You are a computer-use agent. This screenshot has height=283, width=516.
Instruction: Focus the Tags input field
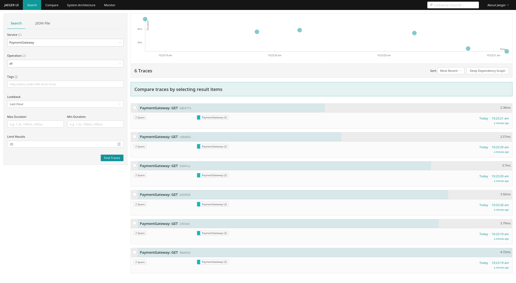click(x=65, y=84)
